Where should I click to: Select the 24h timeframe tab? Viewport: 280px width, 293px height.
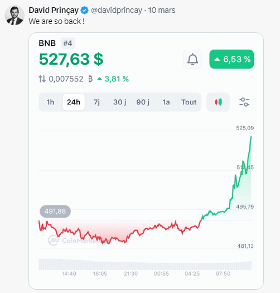coord(74,102)
